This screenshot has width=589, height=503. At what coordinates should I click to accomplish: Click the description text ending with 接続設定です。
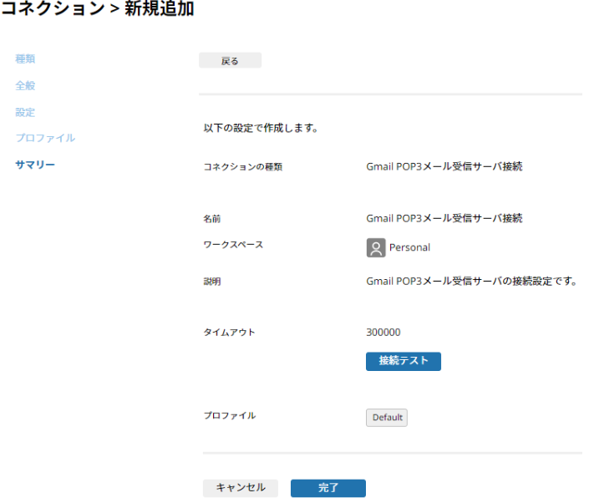(472, 282)
